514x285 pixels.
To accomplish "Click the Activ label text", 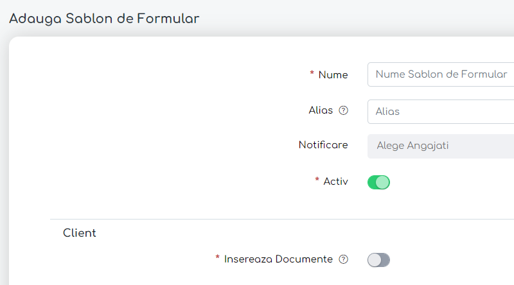I will [335, 182].
